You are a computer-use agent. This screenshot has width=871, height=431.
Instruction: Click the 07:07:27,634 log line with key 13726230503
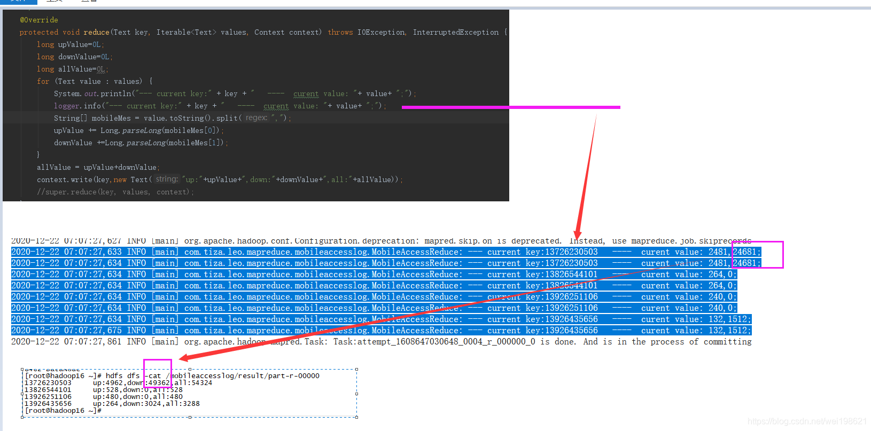pyautogui.click(x=386, y=263)
